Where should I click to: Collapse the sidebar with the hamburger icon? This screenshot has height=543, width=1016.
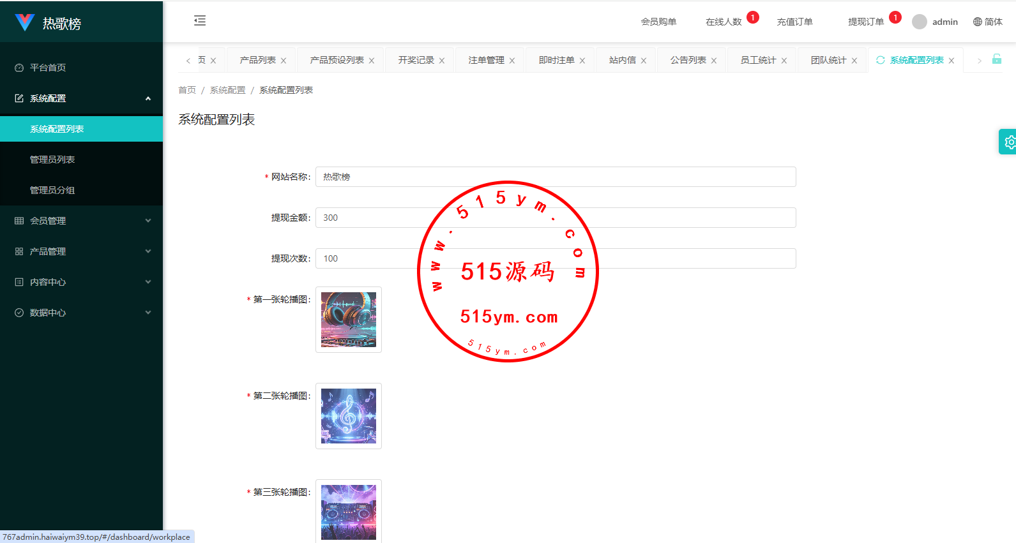pos(200,20)
